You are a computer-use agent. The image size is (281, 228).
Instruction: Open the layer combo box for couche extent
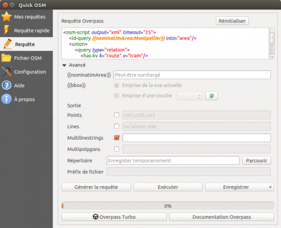click(x=189, y=96)
